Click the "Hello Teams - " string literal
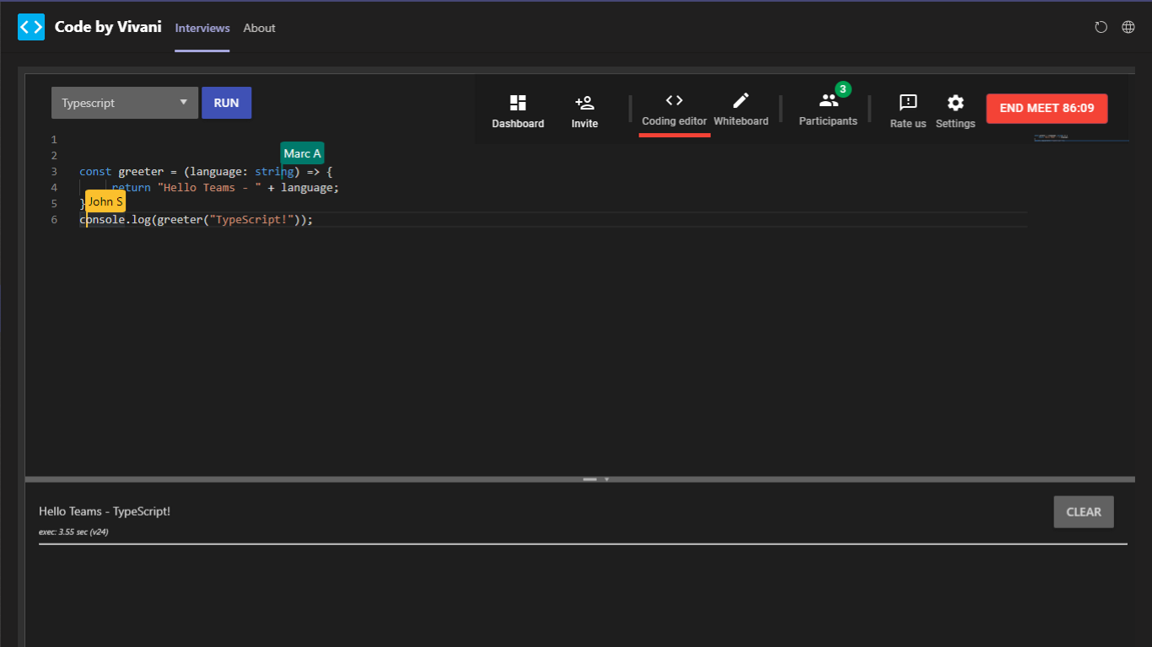 [x=209, y=188]
